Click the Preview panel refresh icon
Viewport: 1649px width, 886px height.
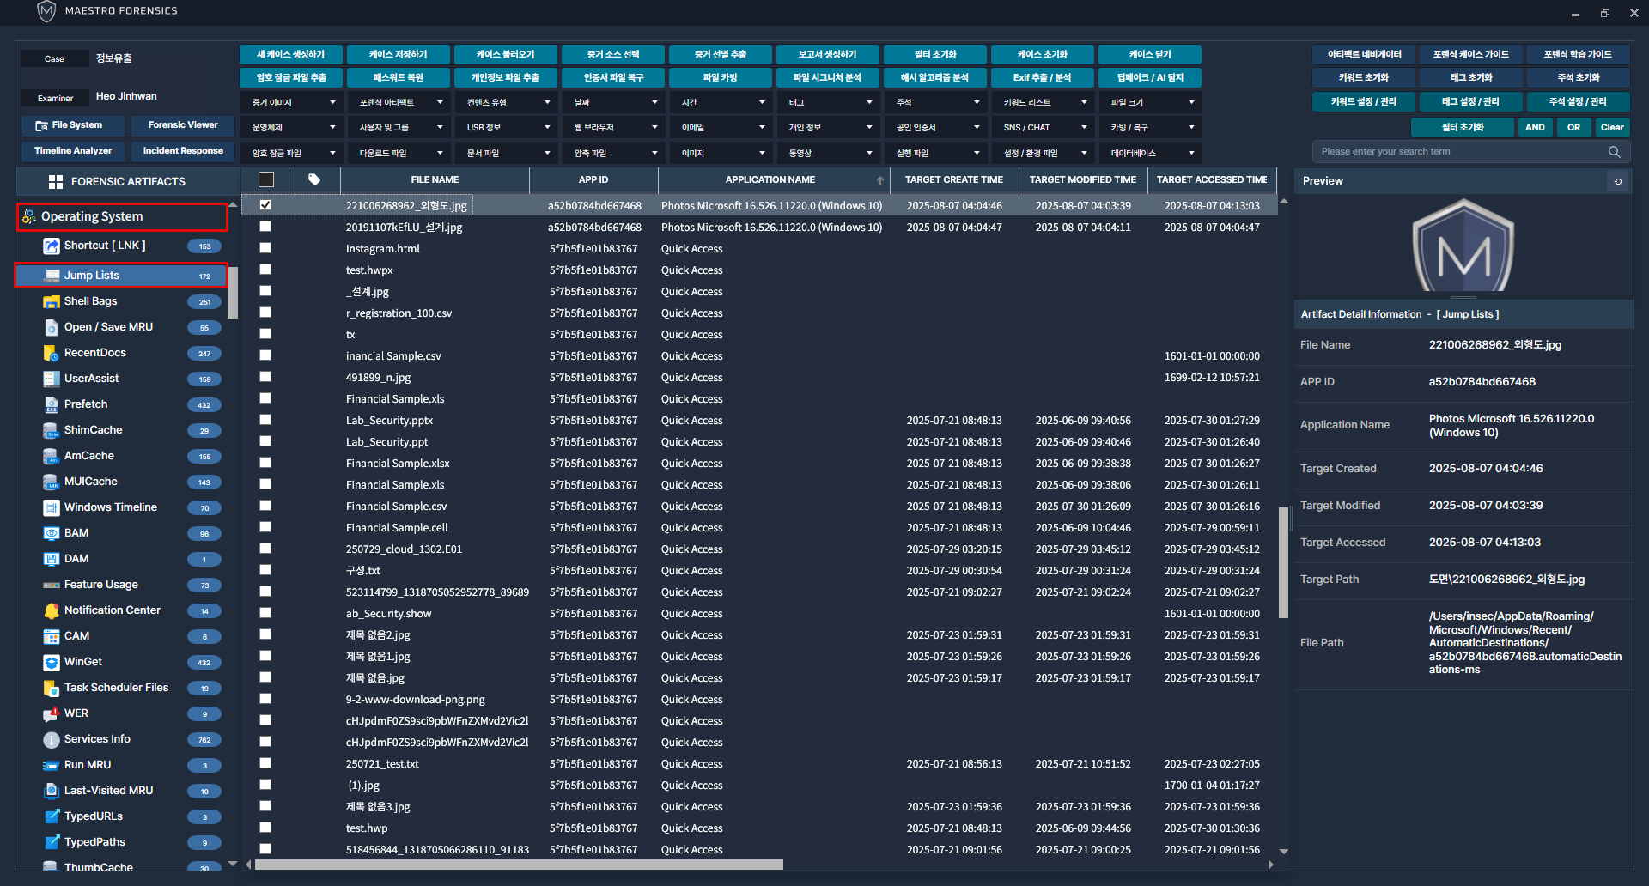1618,181
